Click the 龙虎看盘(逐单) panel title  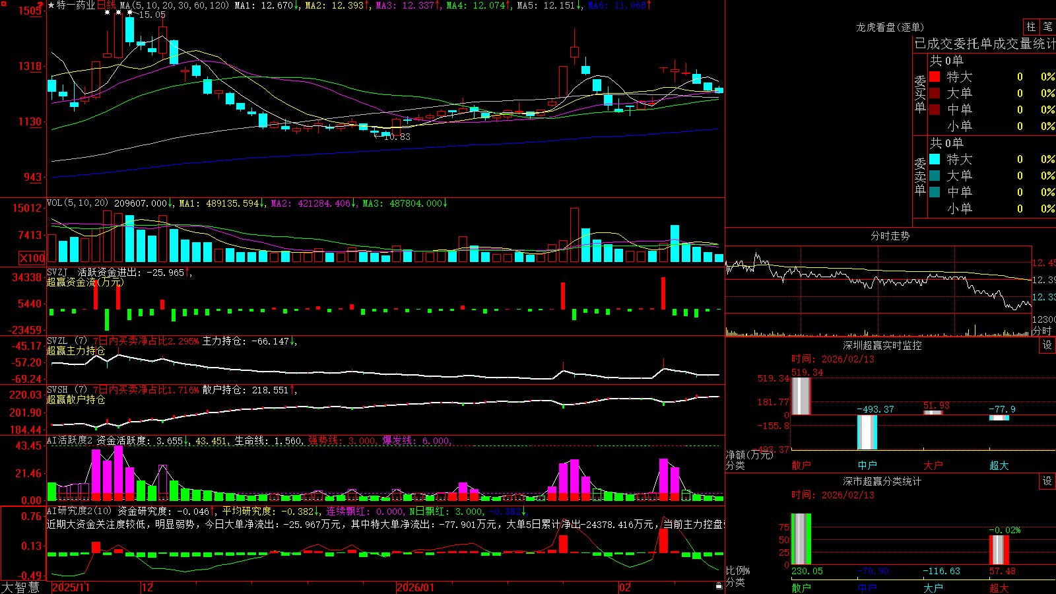(x=890, y=27)
